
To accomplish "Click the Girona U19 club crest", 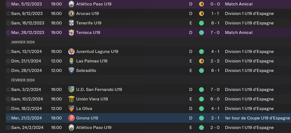I will point(71,118).
